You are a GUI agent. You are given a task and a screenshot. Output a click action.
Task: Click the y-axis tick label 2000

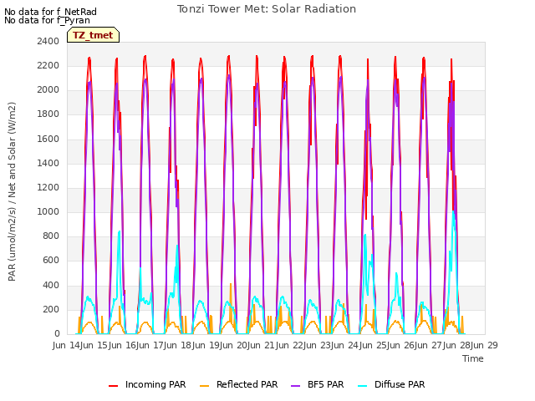(x=48, y=90)
